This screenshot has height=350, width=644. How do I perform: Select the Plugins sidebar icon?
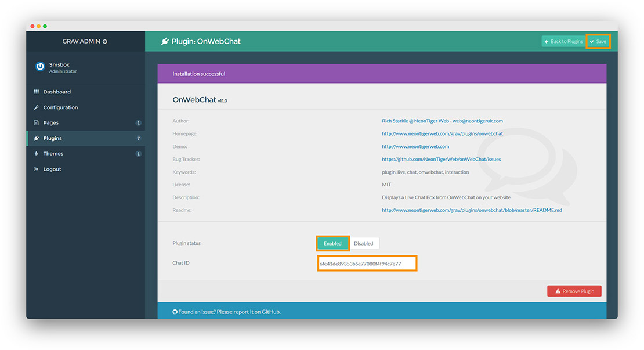[37, 138]
